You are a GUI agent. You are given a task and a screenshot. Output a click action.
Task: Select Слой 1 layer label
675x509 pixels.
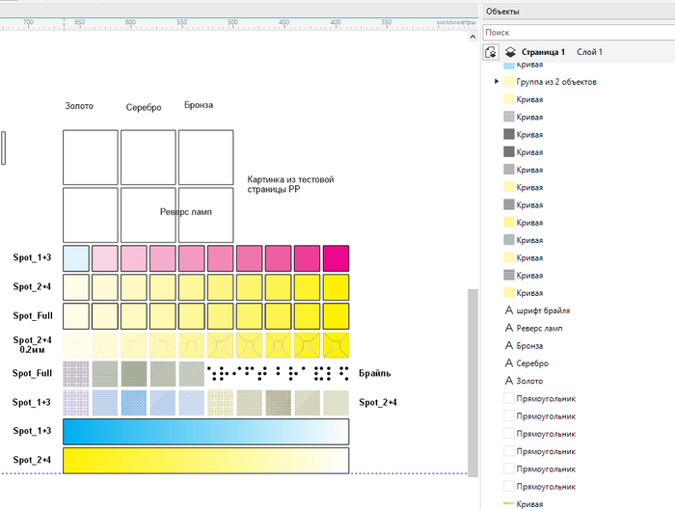[589, 52]
